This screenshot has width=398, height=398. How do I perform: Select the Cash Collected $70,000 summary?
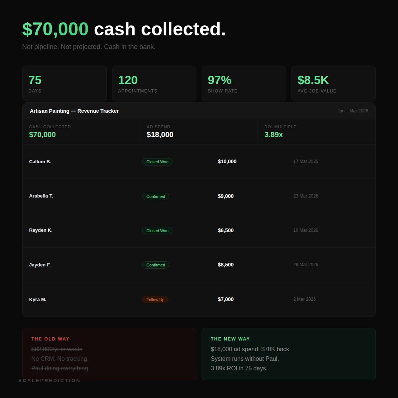81,131
